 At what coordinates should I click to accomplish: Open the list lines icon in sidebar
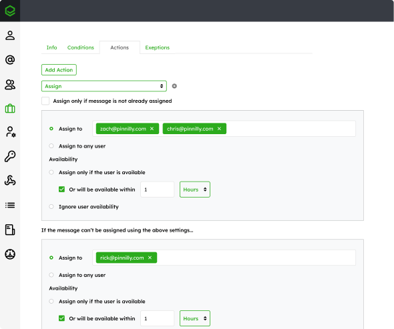tap(10, 205)
